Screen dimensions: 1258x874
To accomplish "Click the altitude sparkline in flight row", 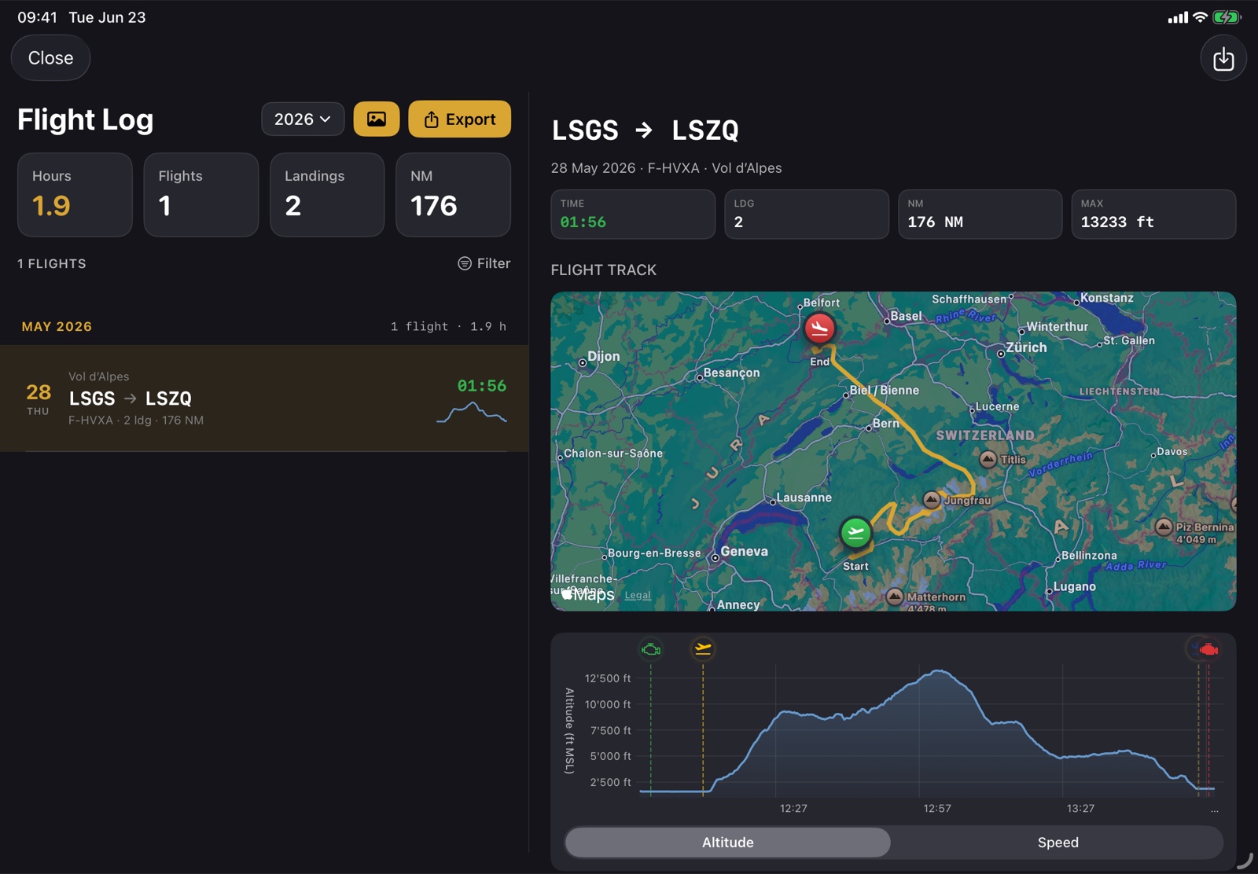I will click(x=472, y=413).
